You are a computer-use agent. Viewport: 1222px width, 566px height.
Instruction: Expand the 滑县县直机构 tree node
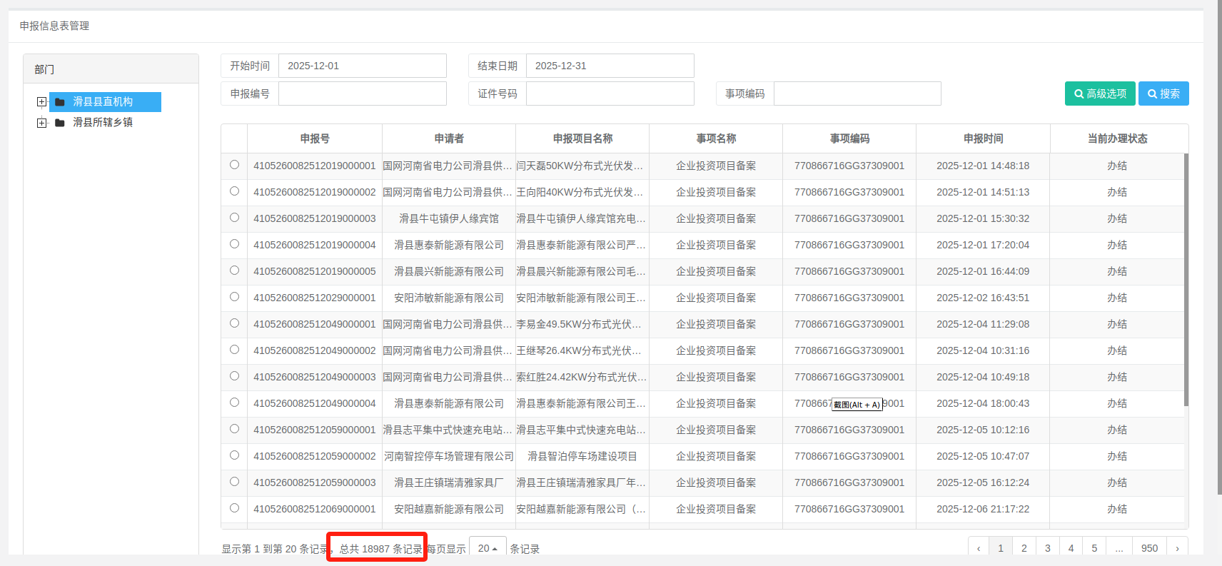click(41, 102)
